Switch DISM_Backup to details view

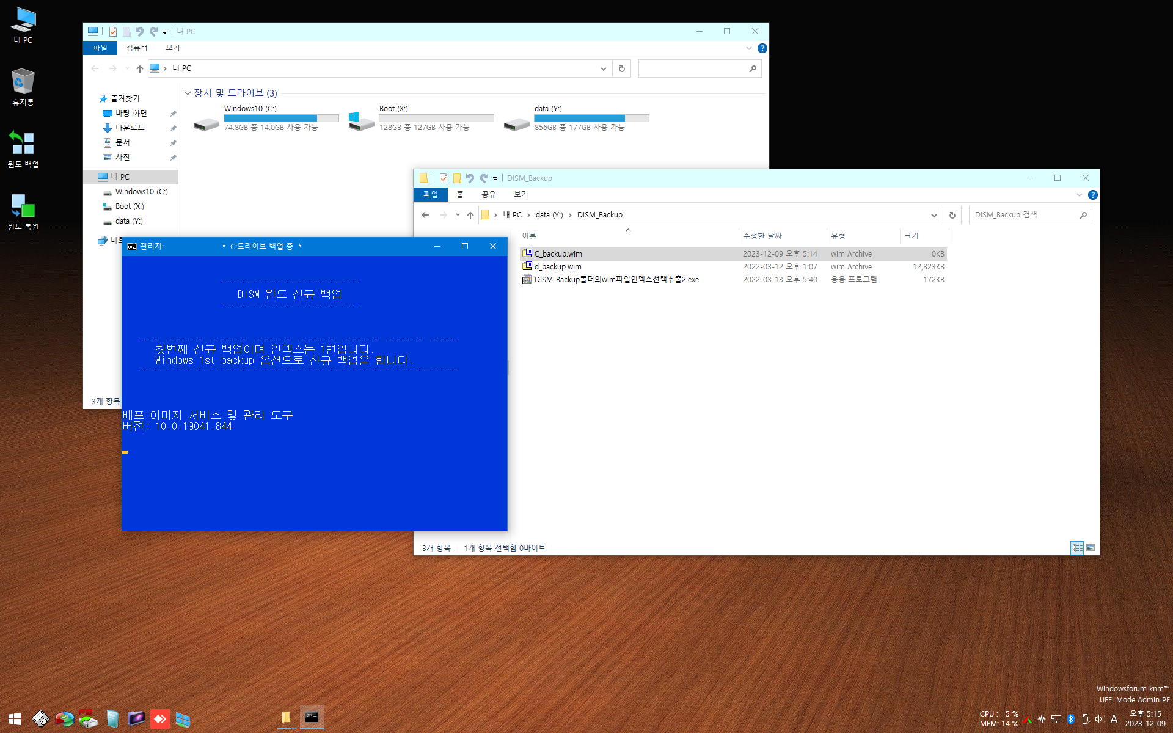(1077, 548)
